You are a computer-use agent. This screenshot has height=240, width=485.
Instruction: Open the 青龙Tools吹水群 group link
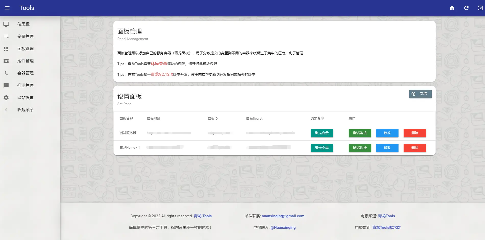(386, 228)
